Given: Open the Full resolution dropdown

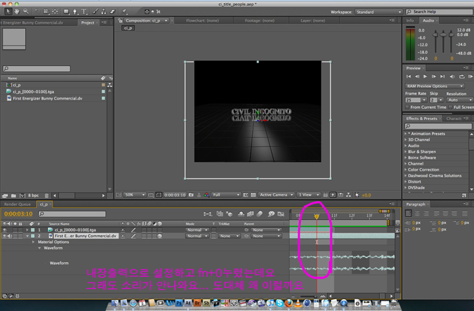Looking at the screenshot, I should click(226, 195).
